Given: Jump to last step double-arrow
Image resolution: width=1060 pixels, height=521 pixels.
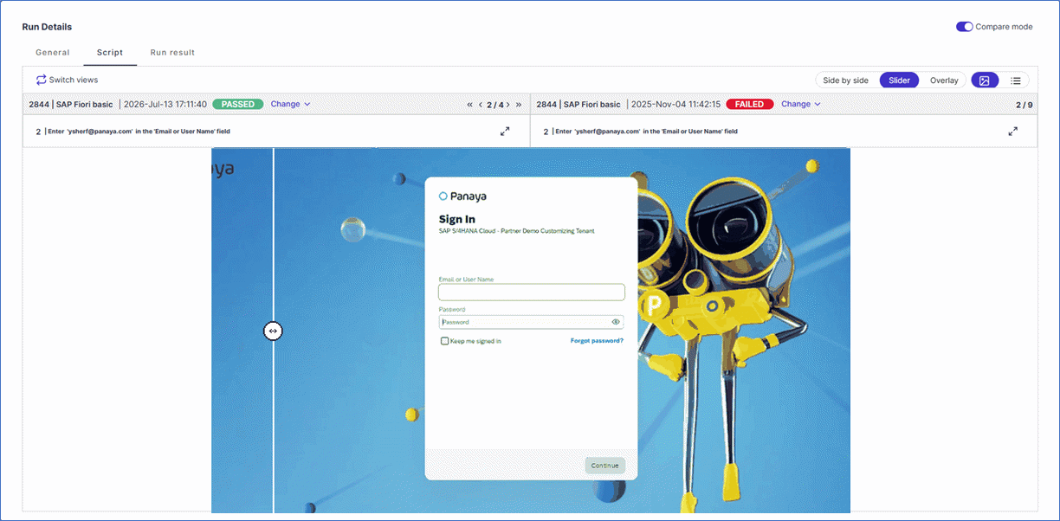Looking at the screenshot, I should (x=519, y=105).
